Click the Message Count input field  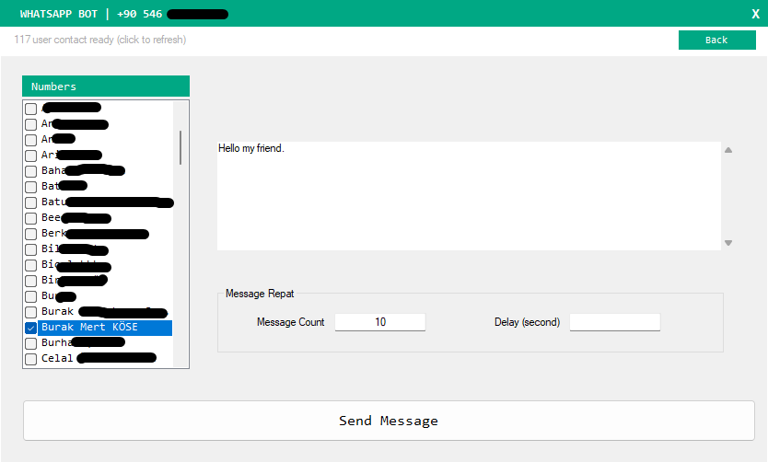pyautogui.click(x=380, y=322)
